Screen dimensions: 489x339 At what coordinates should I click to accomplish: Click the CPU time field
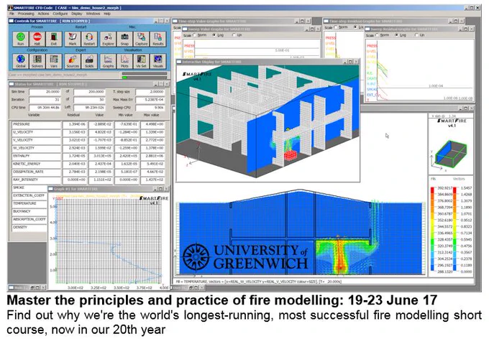click(45, 108)
